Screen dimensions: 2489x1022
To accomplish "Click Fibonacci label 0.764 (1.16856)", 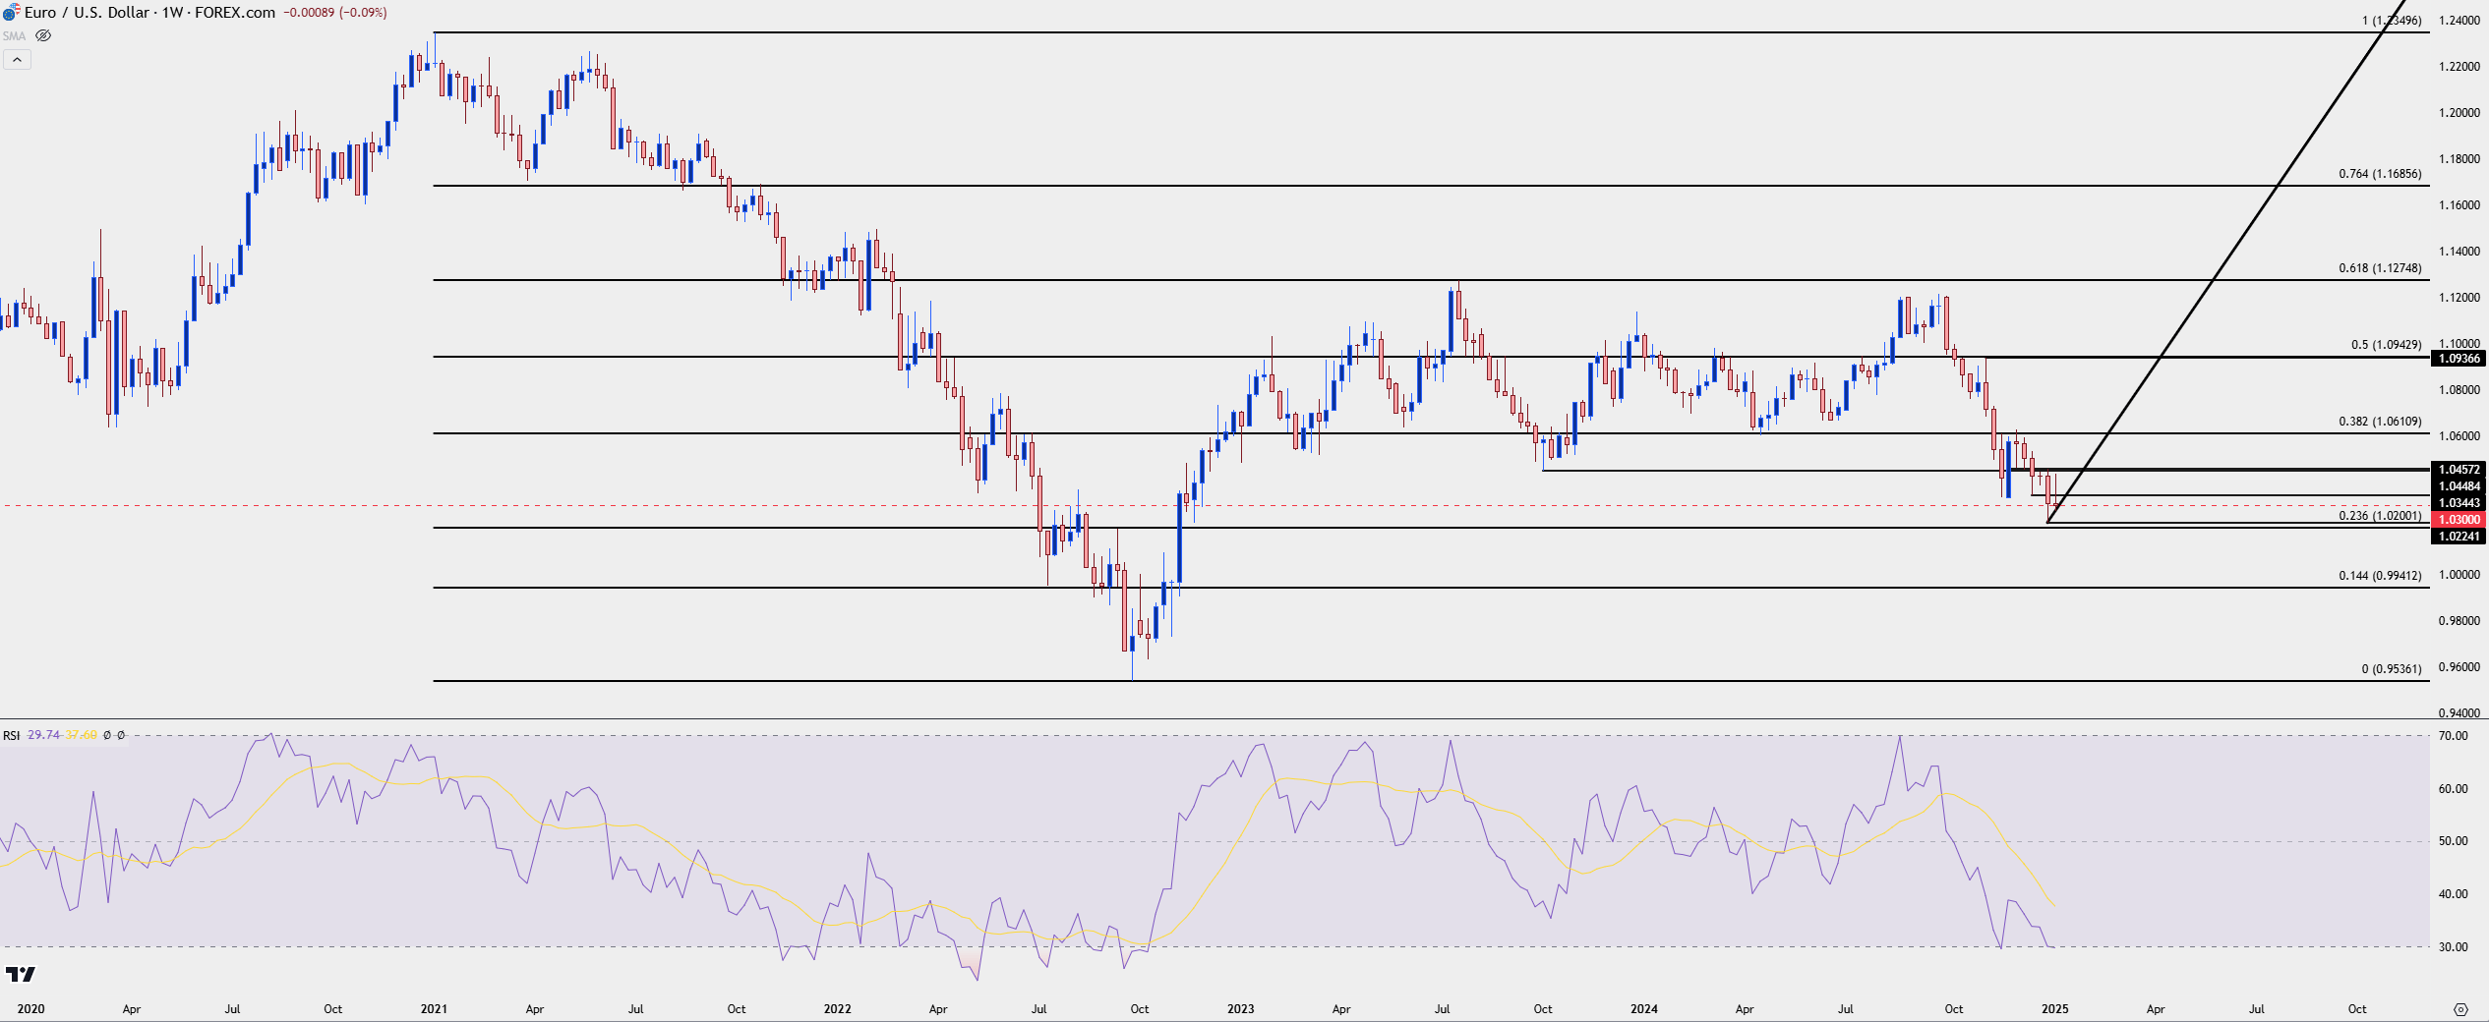I will tap(2380, 174).
